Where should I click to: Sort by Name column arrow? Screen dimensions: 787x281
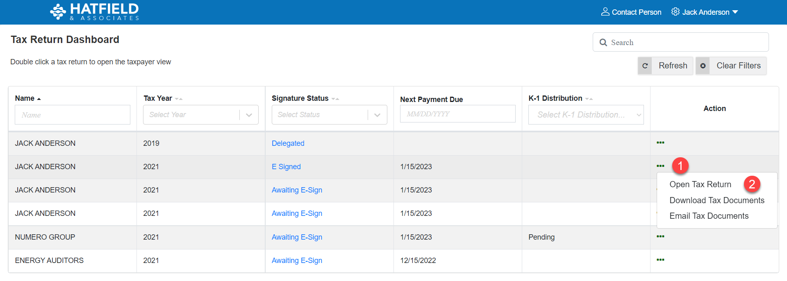pos(39,99)
